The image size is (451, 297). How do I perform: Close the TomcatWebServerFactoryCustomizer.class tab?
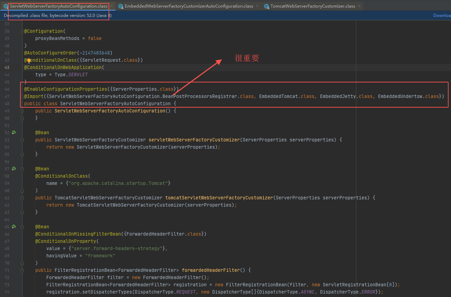click(x=359, y=6)
